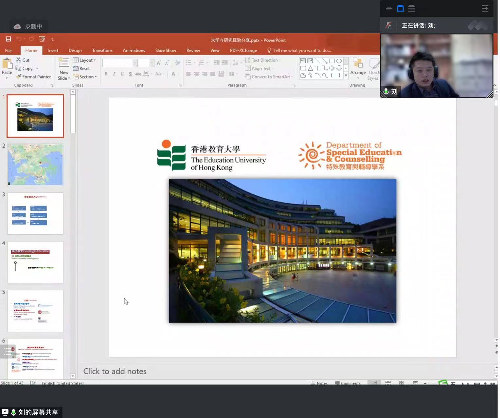Screen dimensions: 500x418
Task: Click 'Tell me what you want to do' box
Action: pyautogui.click(x=302, y=50)
